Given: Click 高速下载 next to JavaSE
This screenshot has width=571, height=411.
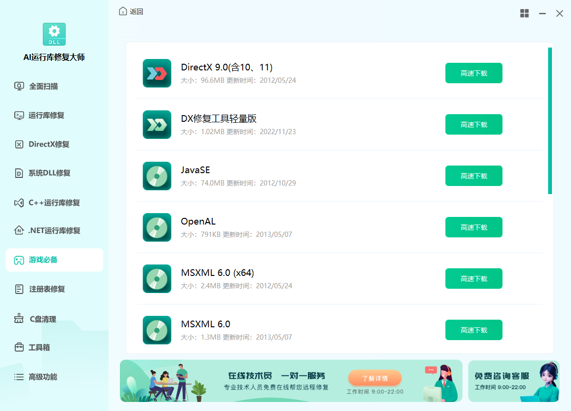Looking at the screenshot, I should [473, 176].
